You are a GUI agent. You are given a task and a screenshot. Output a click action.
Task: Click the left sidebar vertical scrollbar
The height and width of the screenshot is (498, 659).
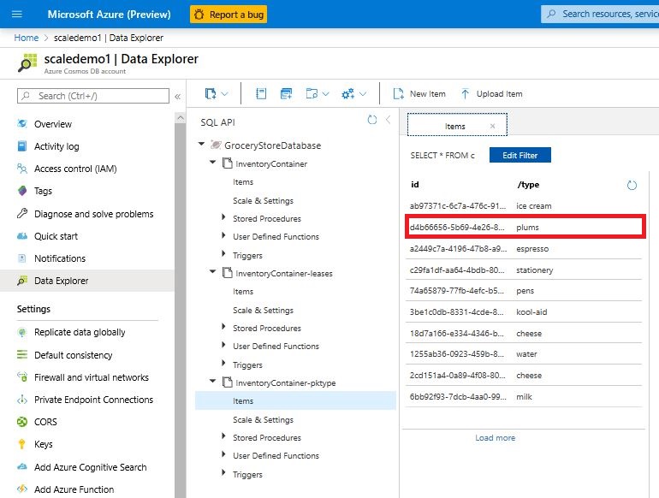click(x=181, y=311)
